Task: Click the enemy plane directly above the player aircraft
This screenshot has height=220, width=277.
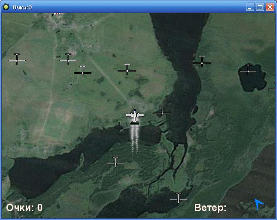Action: (127, 69)
